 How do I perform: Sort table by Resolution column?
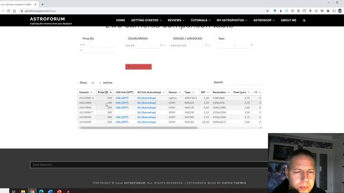click(221, 92)
